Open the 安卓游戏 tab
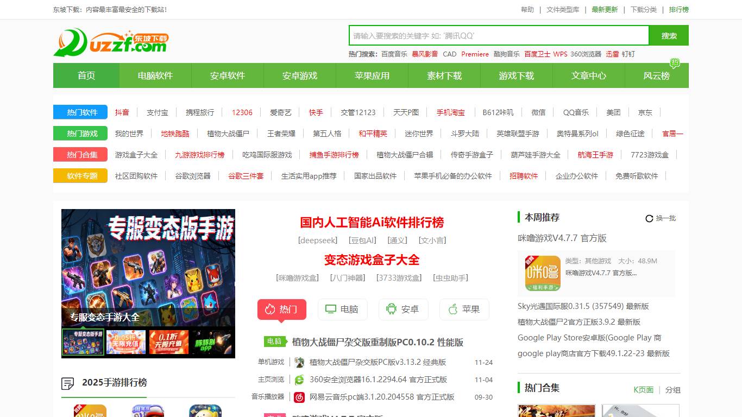This screenshot has width=742, height=417. pos(299,75)
